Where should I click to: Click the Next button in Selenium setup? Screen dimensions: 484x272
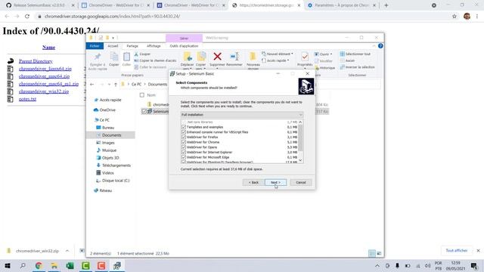click(x=275, y=182)
